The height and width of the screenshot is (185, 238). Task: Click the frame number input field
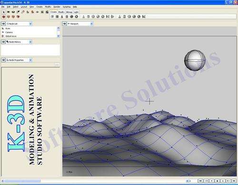(193, 181)
